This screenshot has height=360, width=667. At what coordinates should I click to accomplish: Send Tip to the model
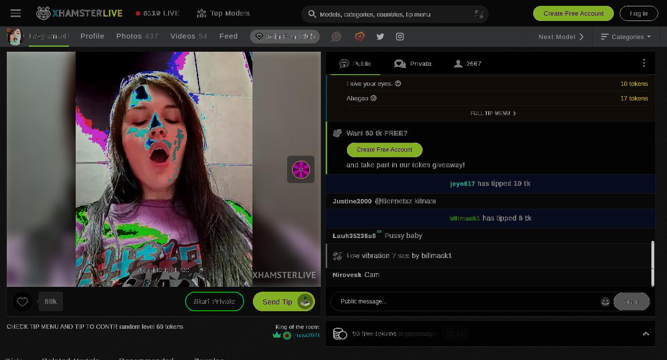[x=284, y=301]
